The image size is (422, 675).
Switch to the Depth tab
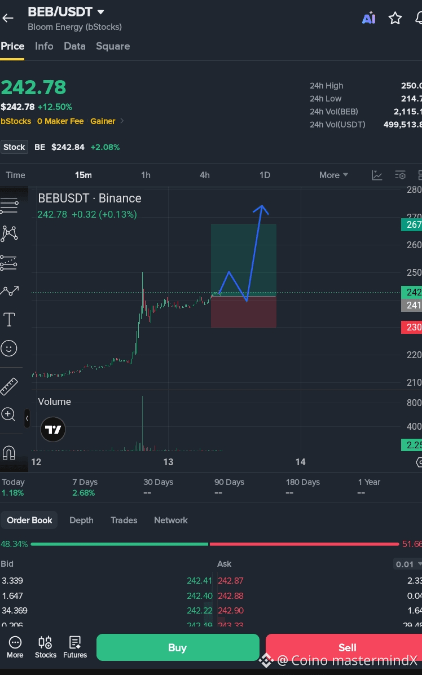pyautogui.click(x=81, y=520)
